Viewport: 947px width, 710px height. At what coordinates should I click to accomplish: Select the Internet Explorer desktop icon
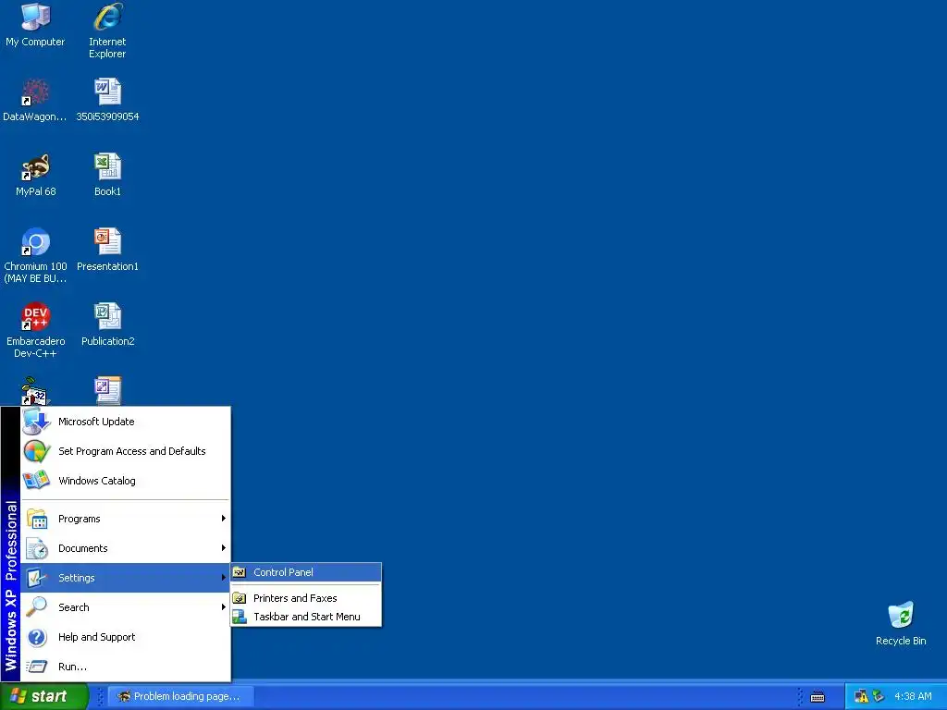pos(107,18)
